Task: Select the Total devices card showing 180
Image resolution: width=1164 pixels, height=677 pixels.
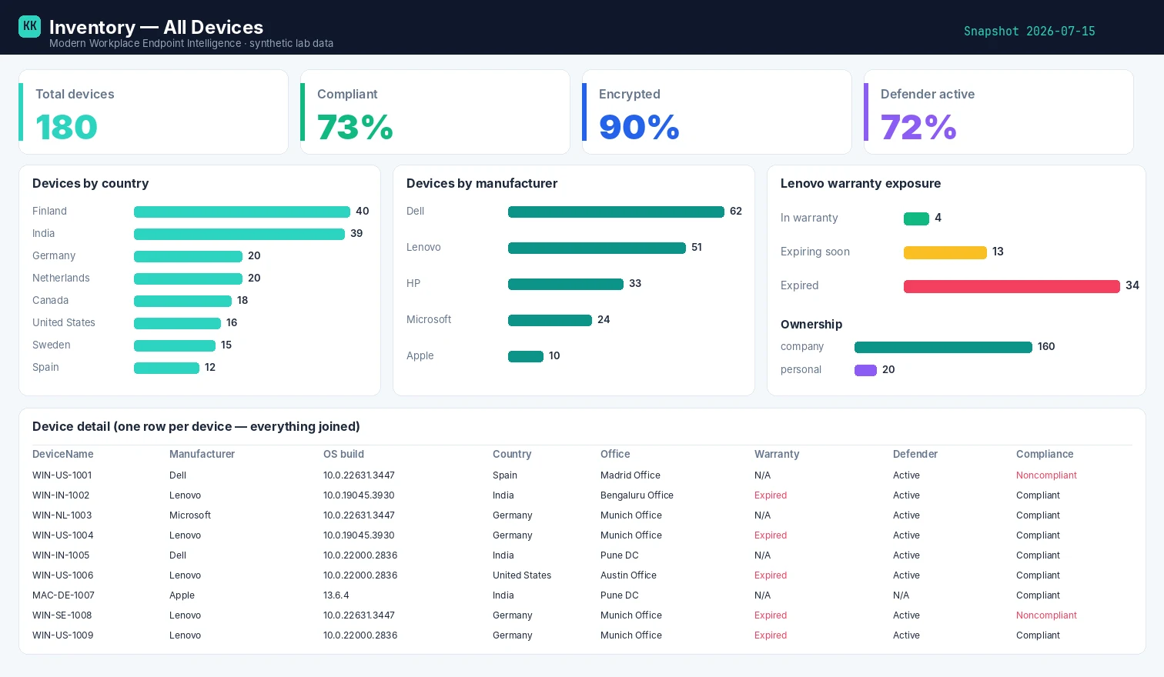Action: click(x=153, y=112)
